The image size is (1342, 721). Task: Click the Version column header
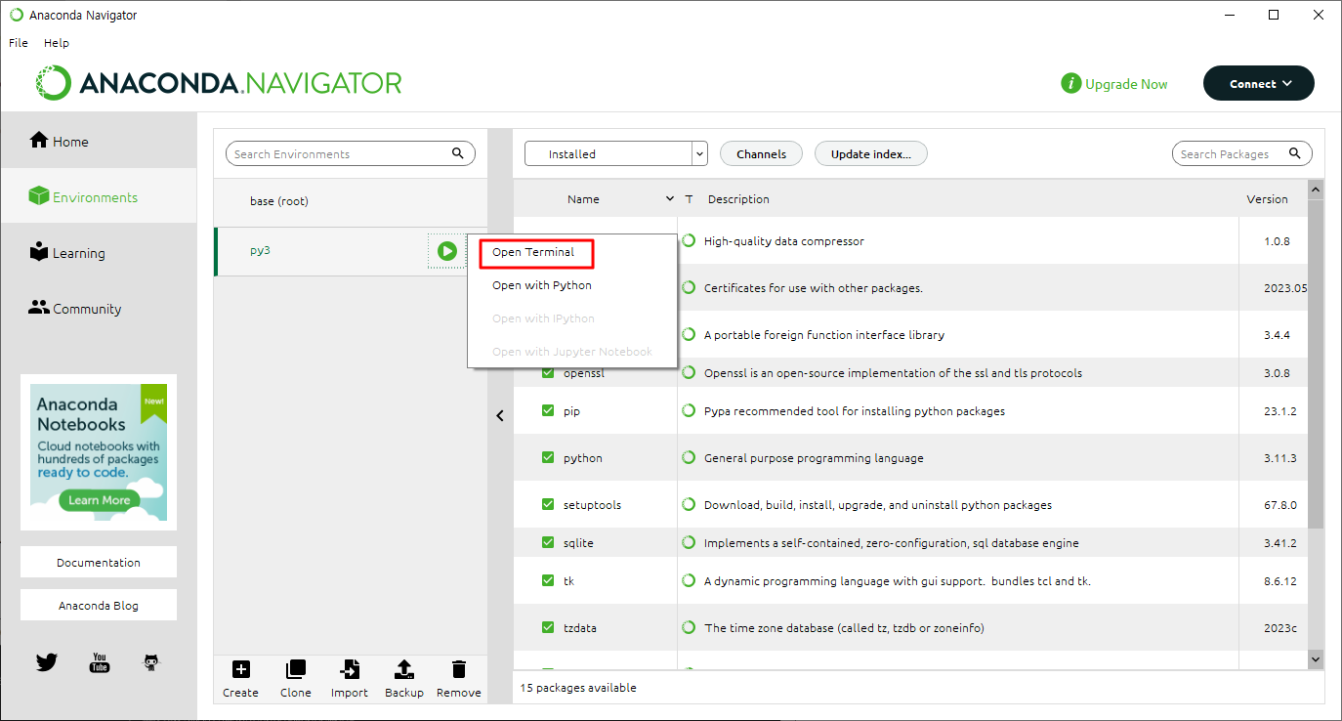point(1267,199)
